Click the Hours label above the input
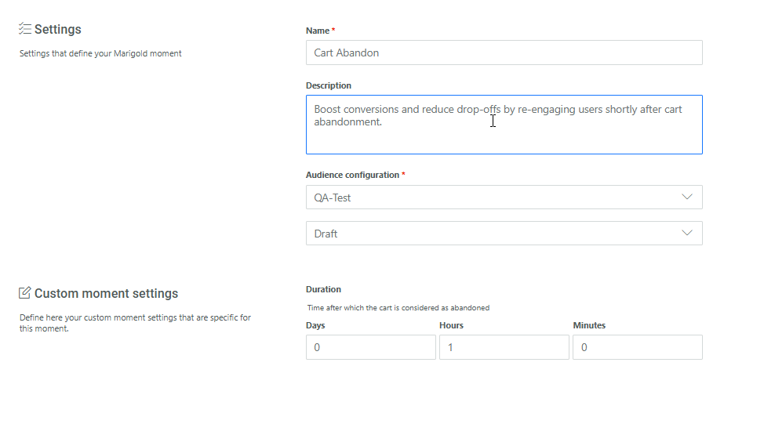Screen dimensions: 764x424 click(451, 325)
